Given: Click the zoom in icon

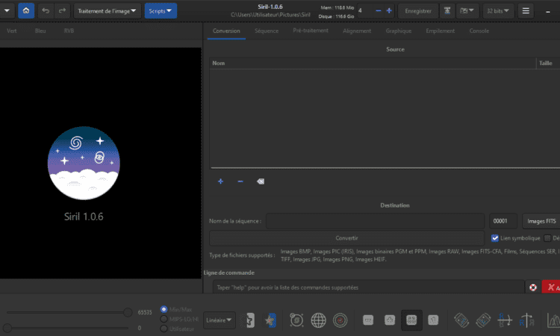Looking at the screenshot, I should pyautogui.click(x=390, y=320).
